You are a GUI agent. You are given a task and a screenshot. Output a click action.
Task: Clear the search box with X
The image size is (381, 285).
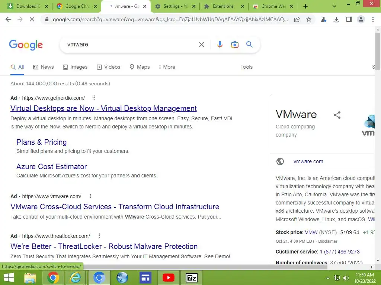(201, 45)
